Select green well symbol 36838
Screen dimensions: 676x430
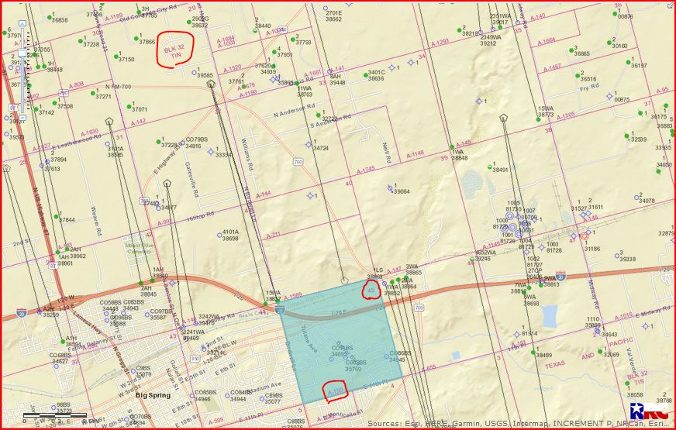(49, 17)
